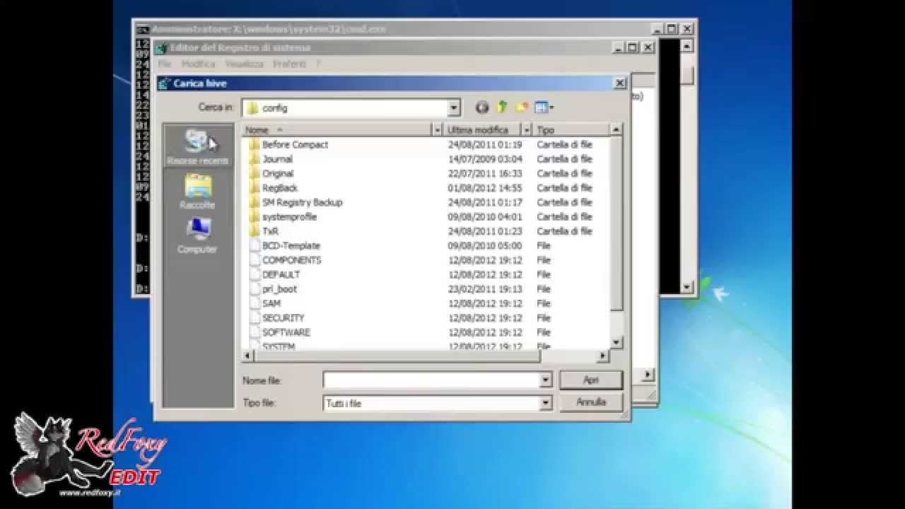Open Risorse recenti in the places bar
Viewport: 905px width, 509px height.
(197, 147)
